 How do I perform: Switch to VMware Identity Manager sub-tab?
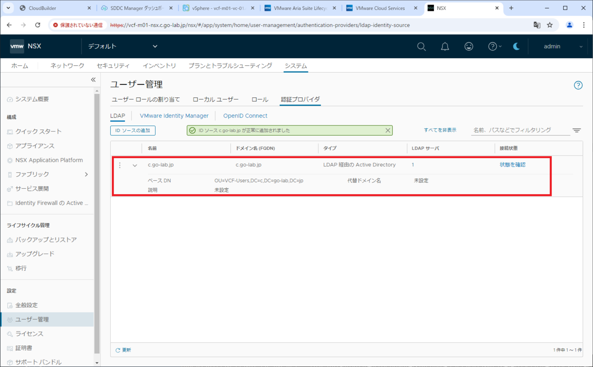tap(174, 116)
